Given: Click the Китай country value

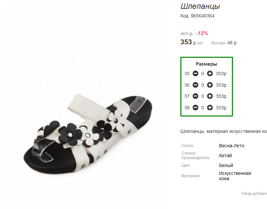Looking at the screenshot, I should [x=225, y=156].
